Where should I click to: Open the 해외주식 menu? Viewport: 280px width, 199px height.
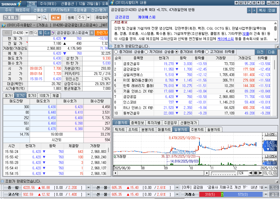point(22,10)
